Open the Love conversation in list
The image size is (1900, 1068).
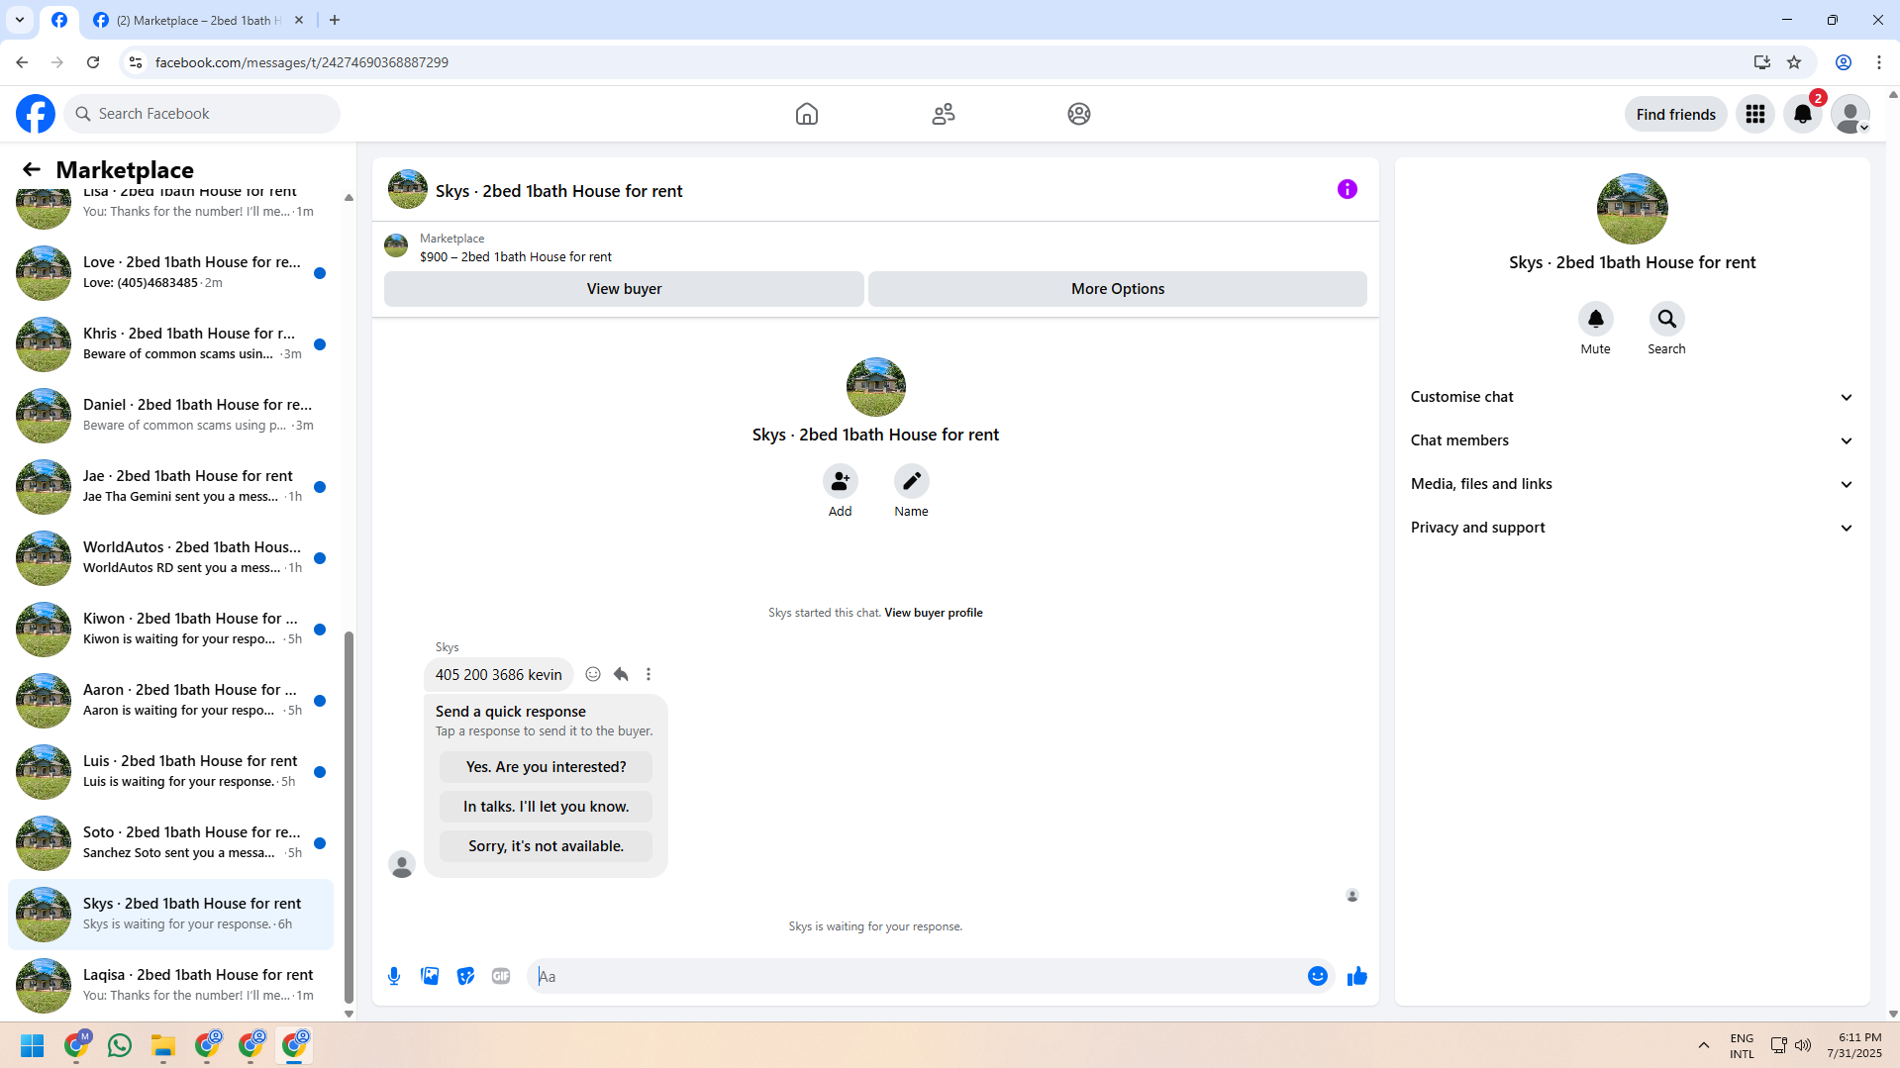(170, 272)
